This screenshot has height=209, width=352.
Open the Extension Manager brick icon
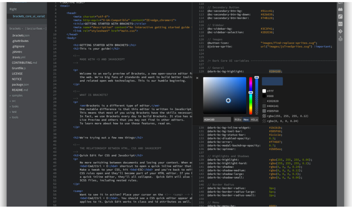pos(340,9)
